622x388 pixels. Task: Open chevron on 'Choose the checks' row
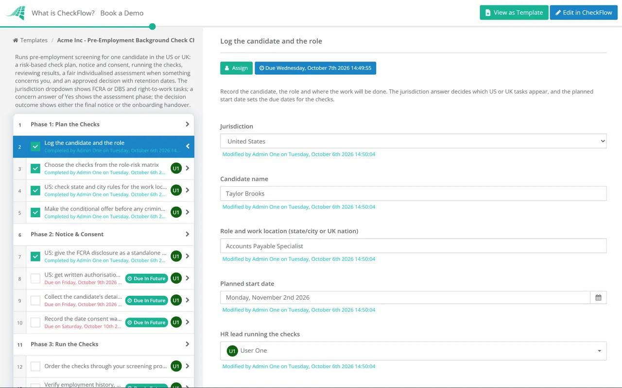click(188, 168)
